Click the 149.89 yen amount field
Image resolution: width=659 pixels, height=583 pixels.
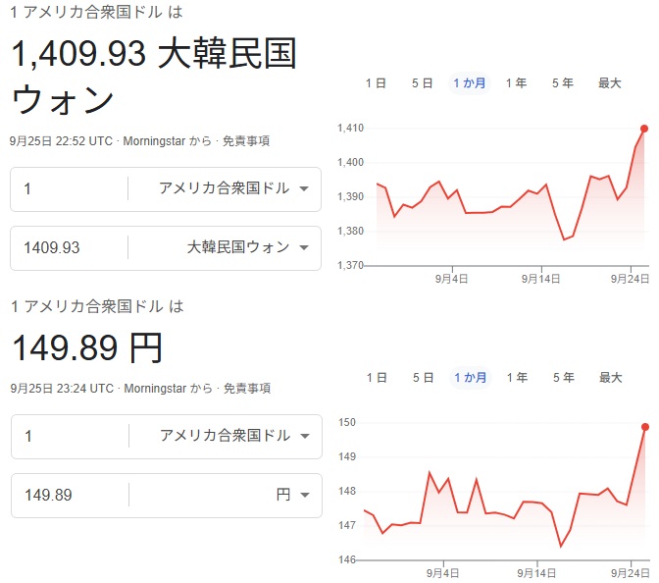click(x=69, y=496)
